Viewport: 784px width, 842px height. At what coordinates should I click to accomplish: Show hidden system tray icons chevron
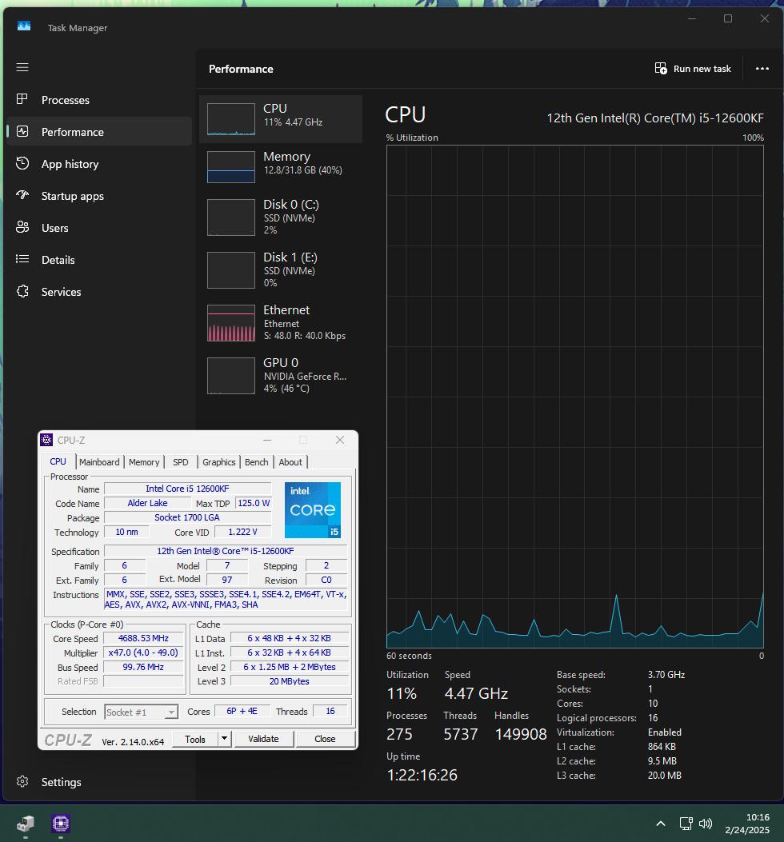[x=661, y=823]
